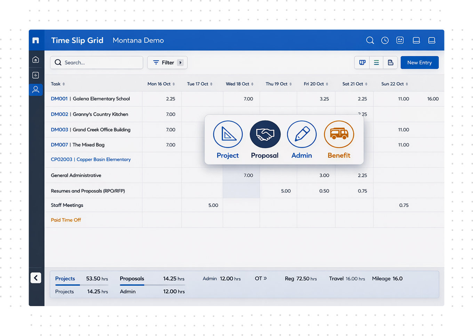
Task: Select the person icon in the sidebar
Action: [35, 90]
